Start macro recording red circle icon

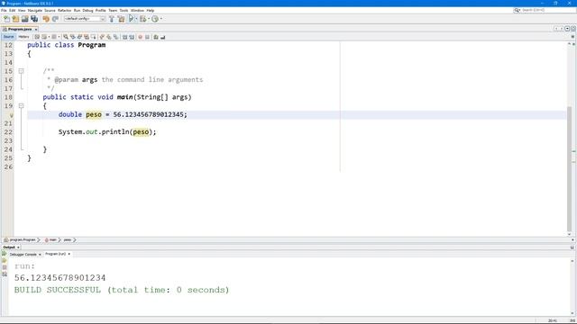(x=140, y=37)
